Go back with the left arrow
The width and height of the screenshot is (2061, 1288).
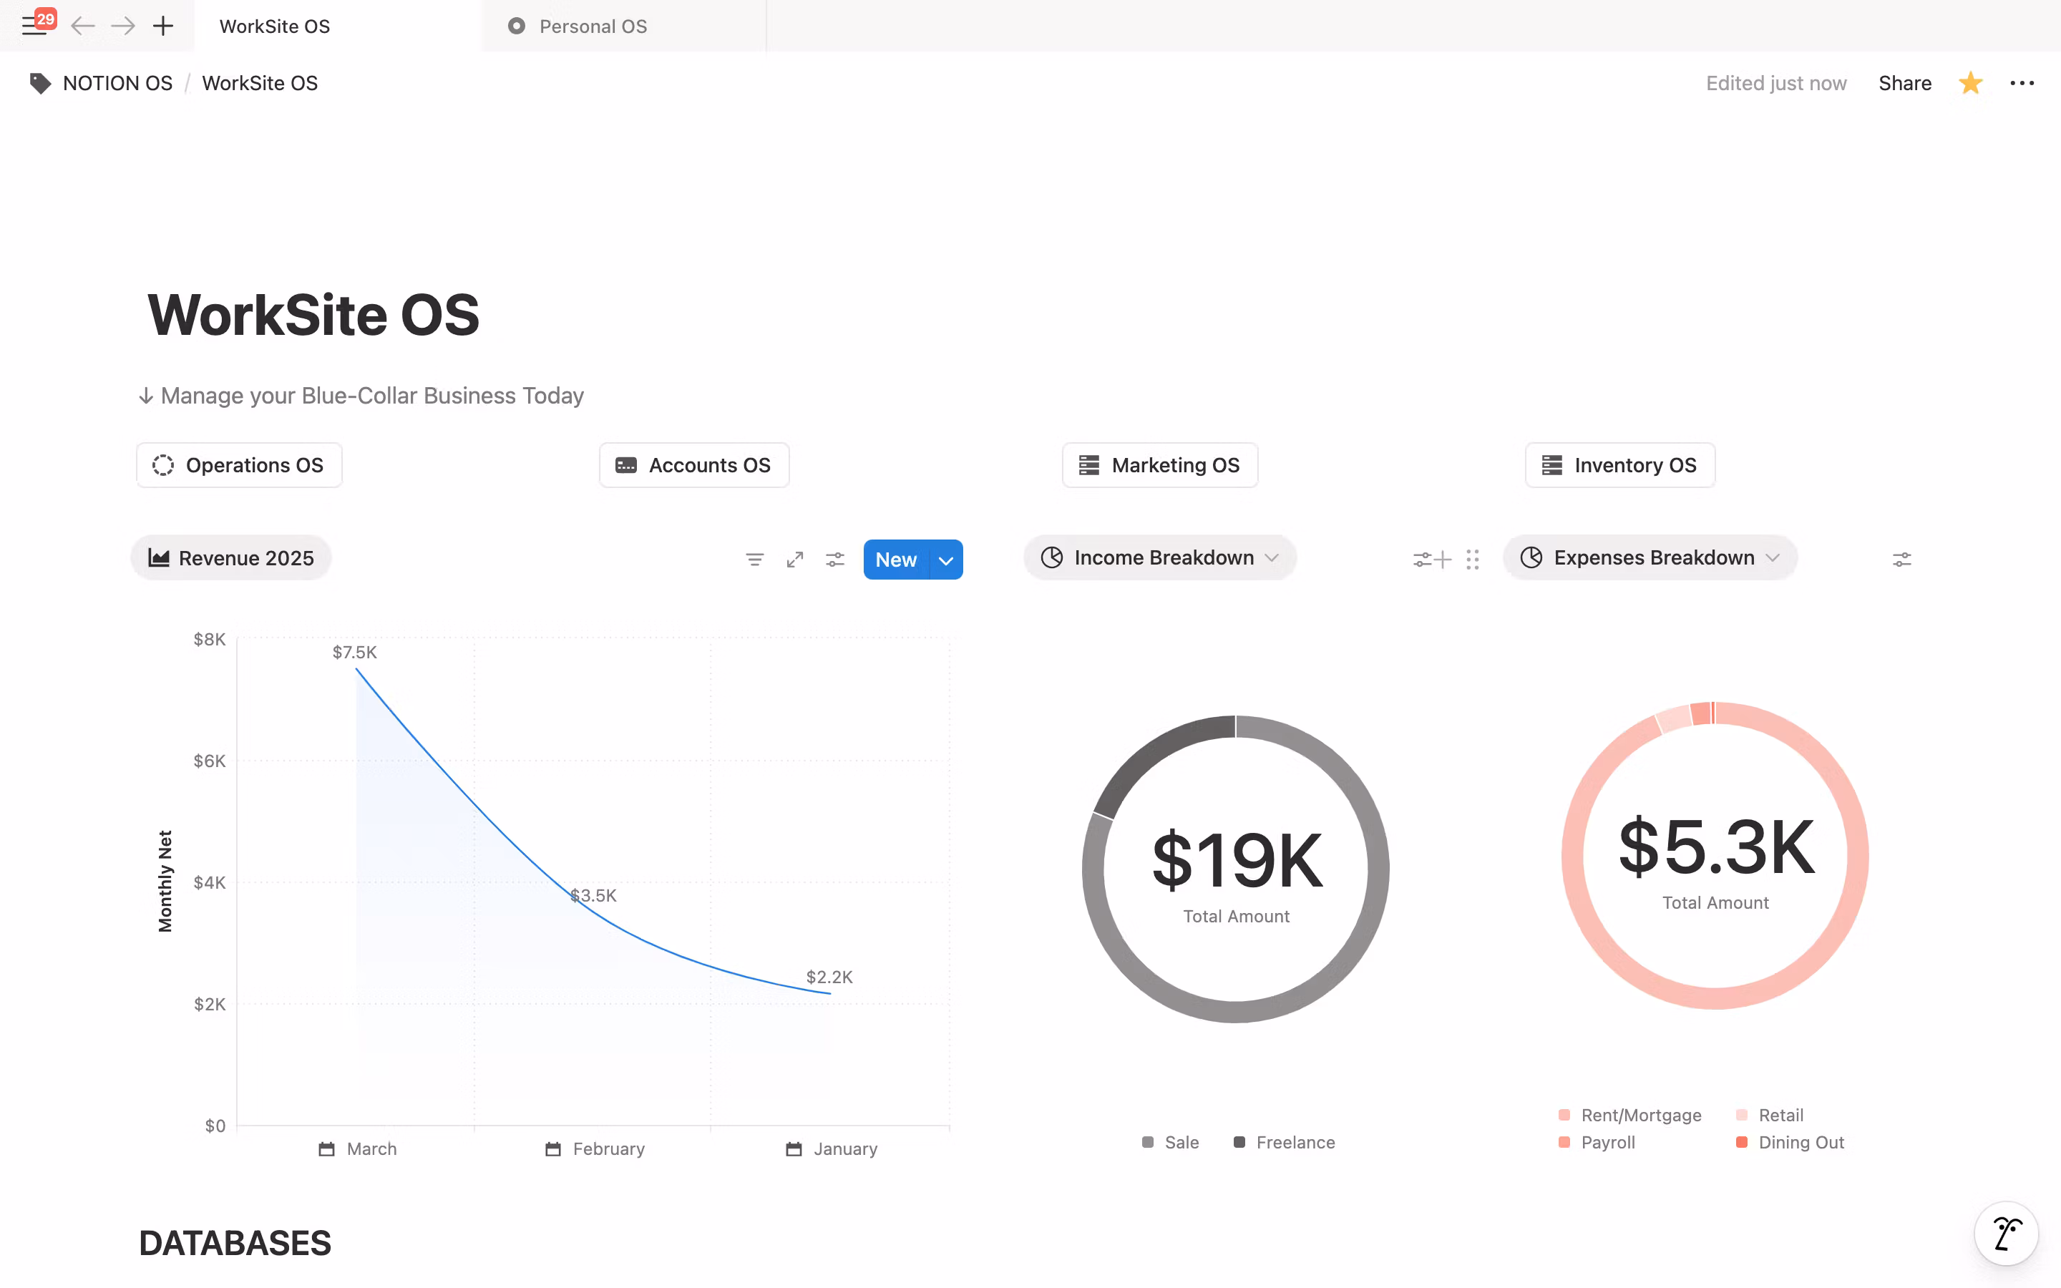pos(82,26)
